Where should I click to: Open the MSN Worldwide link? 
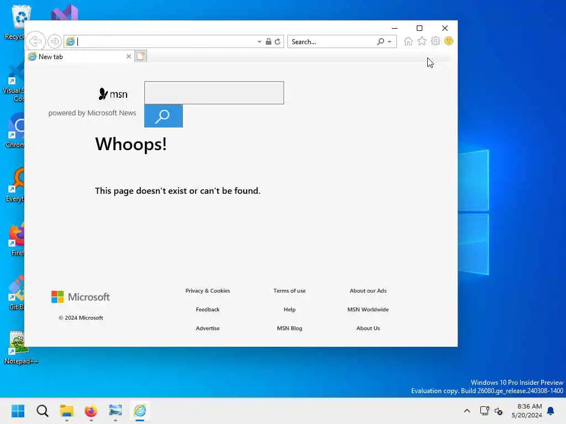(x=368, y=309)
